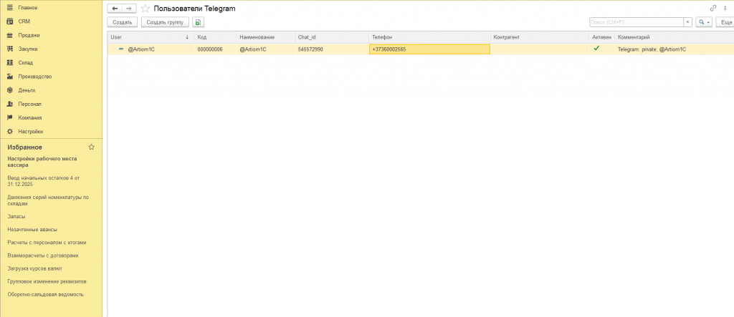Select the comment cell Telegram: private
The image size is (734, 317).
pos(675,49)
